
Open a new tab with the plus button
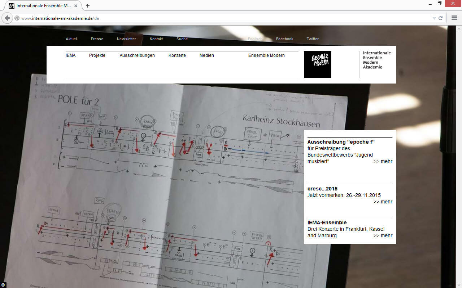(88, 6)
